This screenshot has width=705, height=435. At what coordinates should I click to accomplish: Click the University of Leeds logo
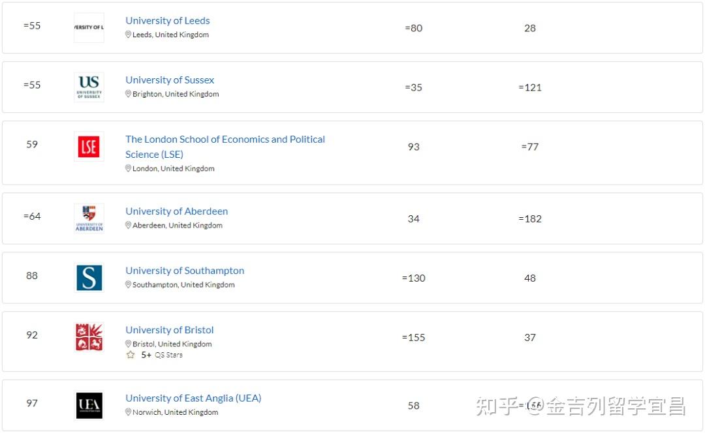point(89,28)
